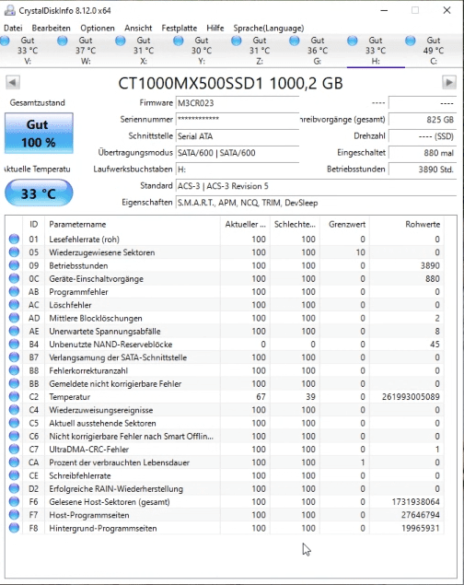This screenshot has height=585, width=464.
Task: Select drive G: status icon at 36 °C
Action: point(295,41)
